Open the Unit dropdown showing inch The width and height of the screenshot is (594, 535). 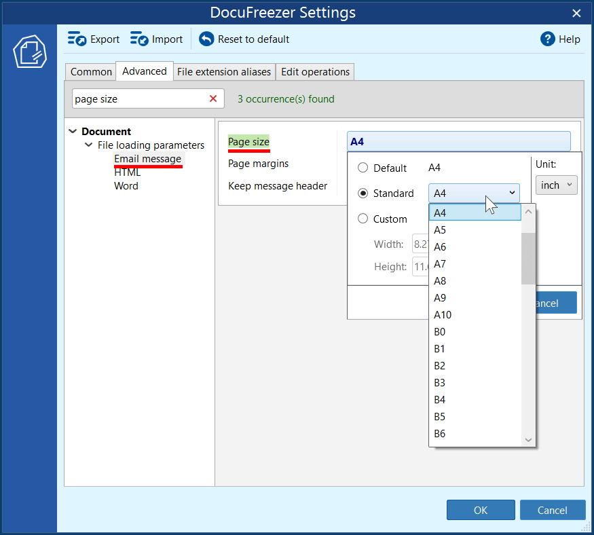pos(556,184)
